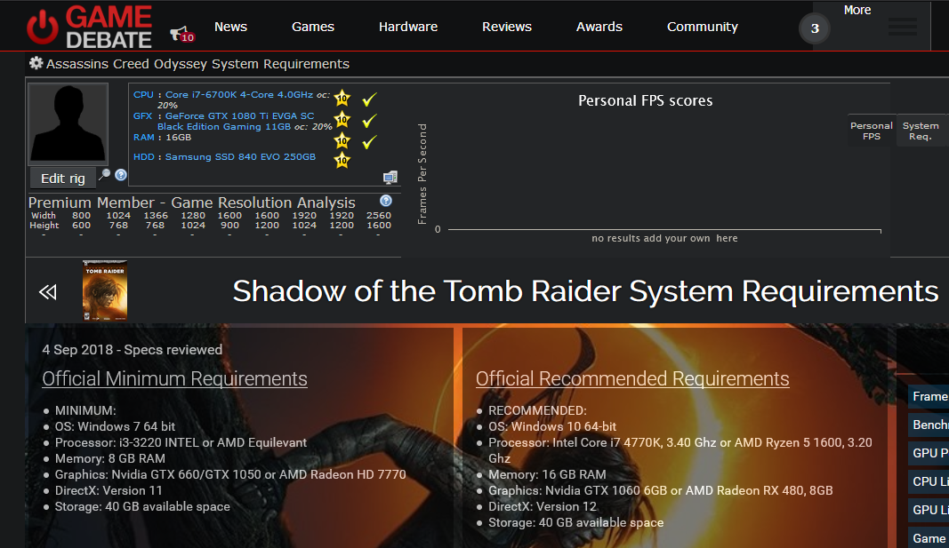Screen dimensions: 949x548
Task: Click the profile avatar silhouette
Action: (68, 123)
